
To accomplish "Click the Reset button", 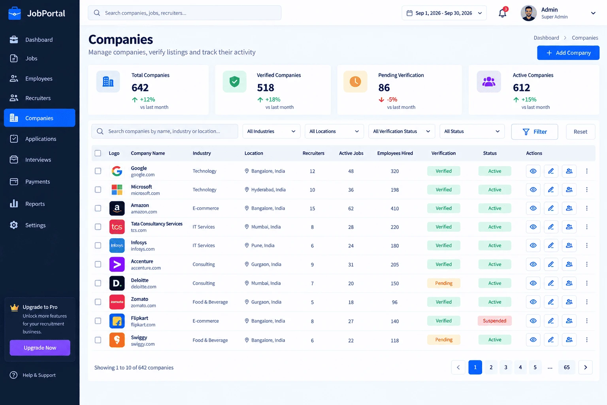I will [x=581, y=132].
